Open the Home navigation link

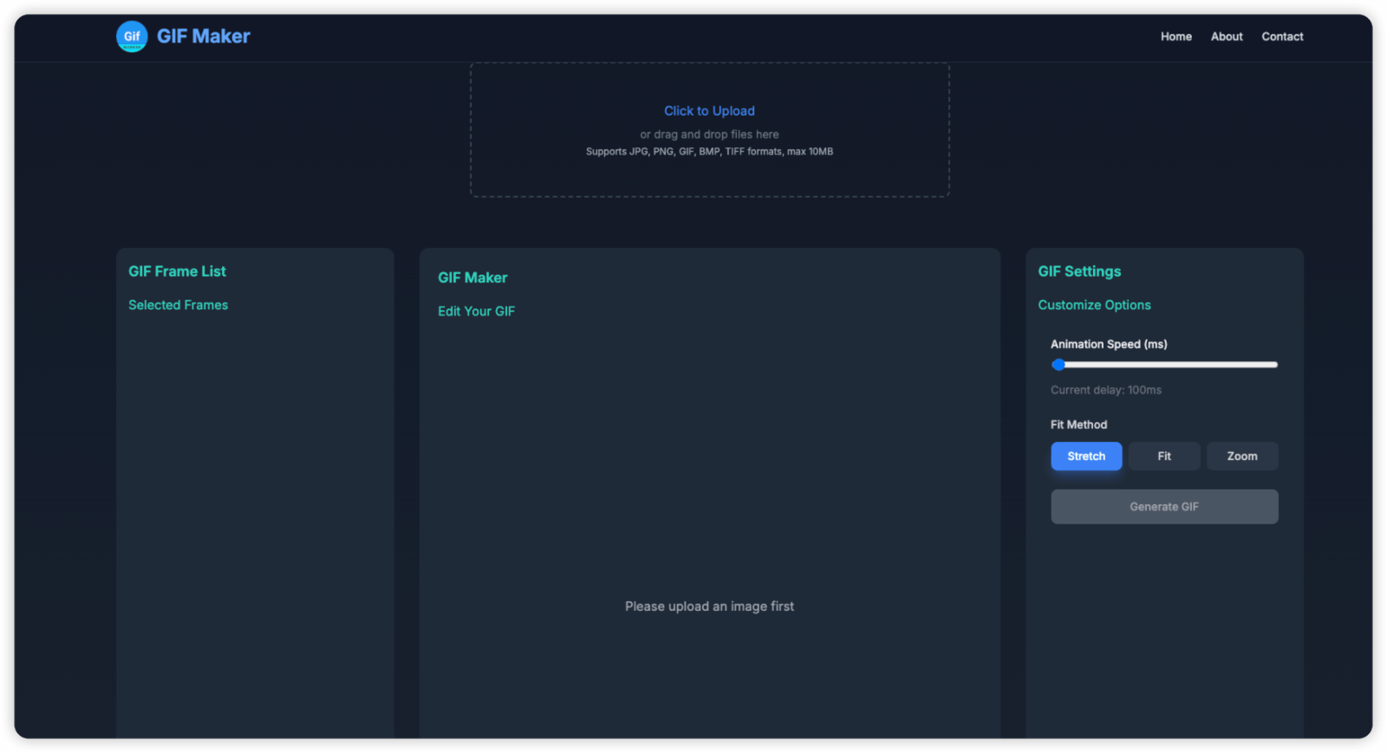click(1175, 36)
